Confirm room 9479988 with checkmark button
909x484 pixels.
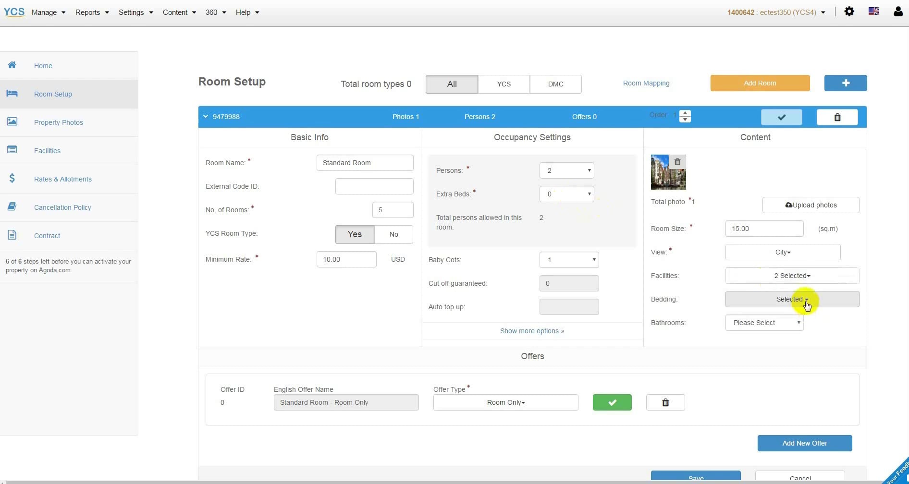[x=782, y=117]
